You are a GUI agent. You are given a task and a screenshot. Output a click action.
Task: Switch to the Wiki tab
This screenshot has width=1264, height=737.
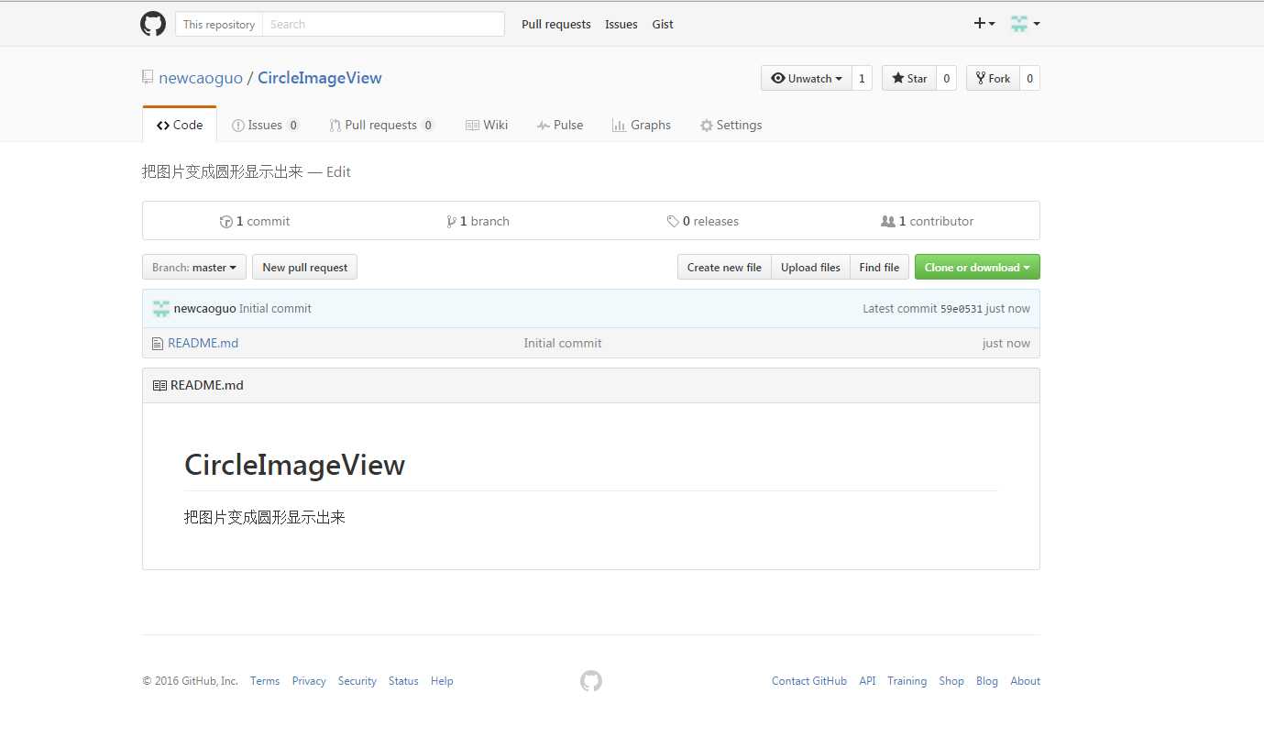tap(487, 125)
